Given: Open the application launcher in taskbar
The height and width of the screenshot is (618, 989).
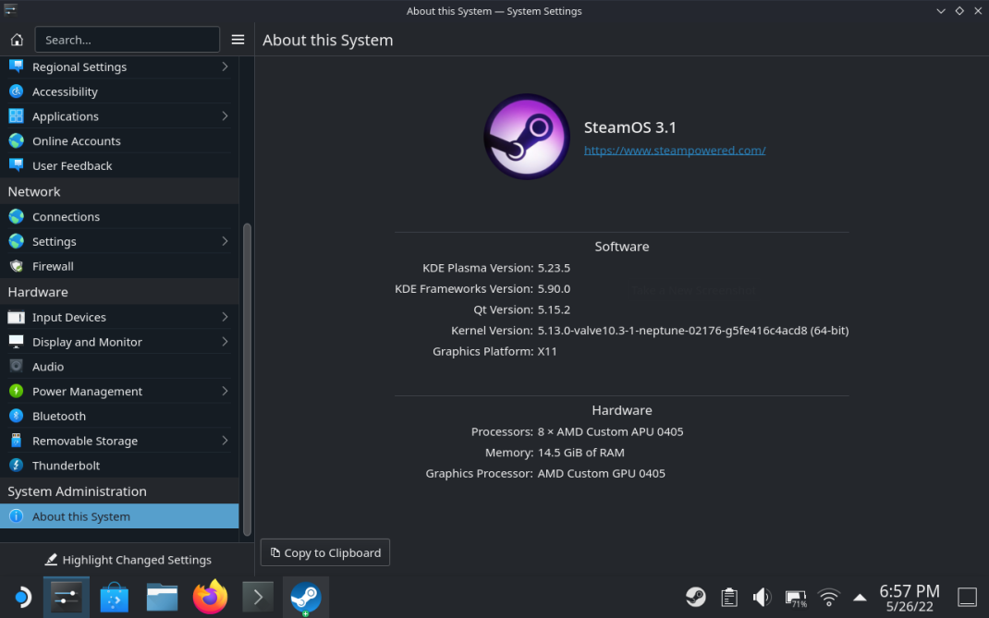Looking at the screenshot, I should pos(22,597).
